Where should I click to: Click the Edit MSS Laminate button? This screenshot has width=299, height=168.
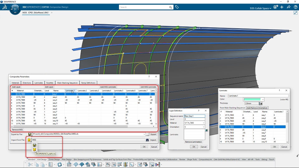point(148,87)
